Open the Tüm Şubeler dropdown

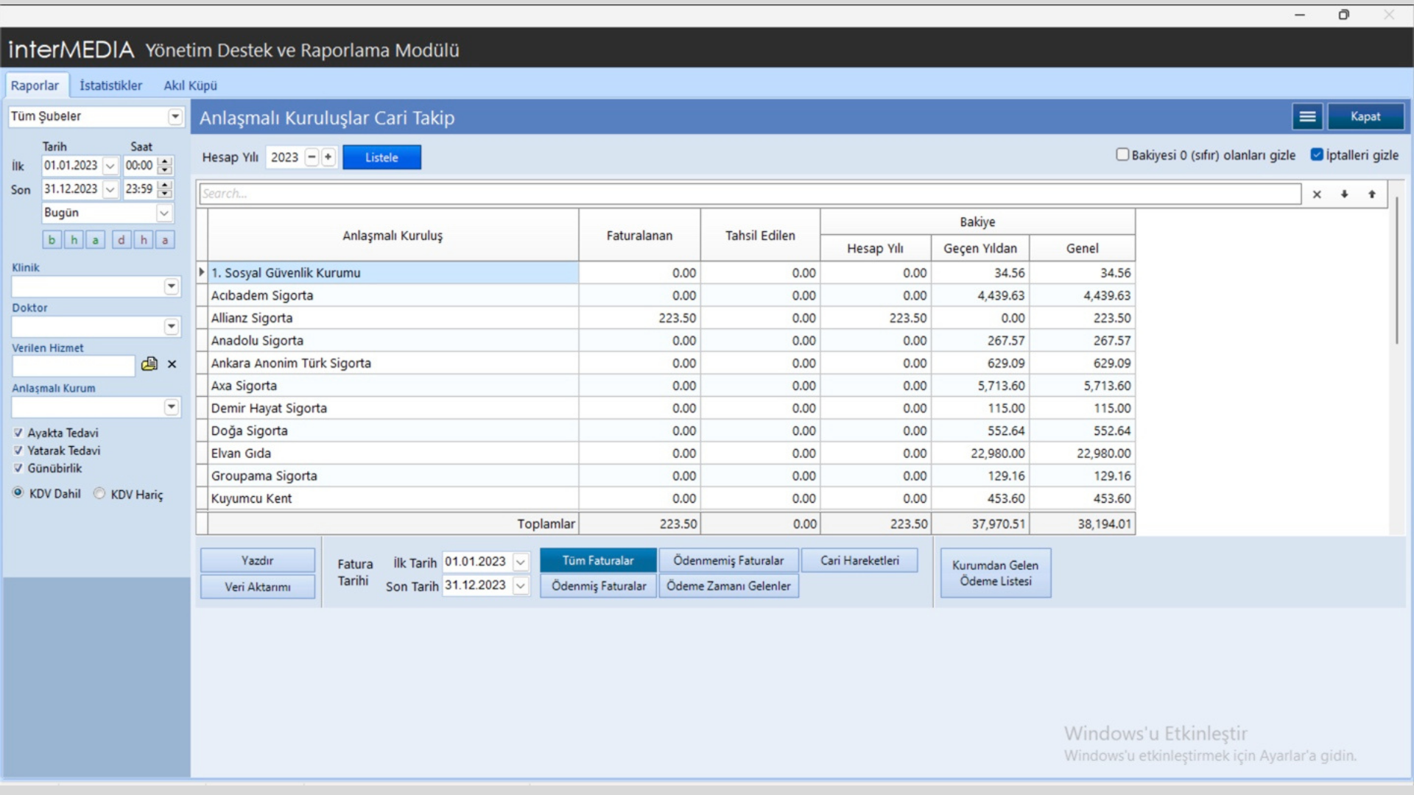(175, 116)
